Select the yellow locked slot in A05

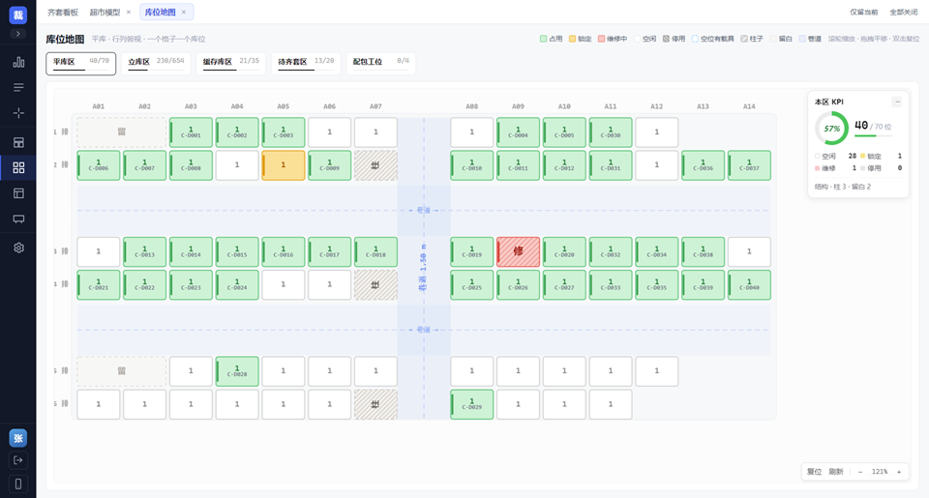pyautogui.click(x=284, y=165)
